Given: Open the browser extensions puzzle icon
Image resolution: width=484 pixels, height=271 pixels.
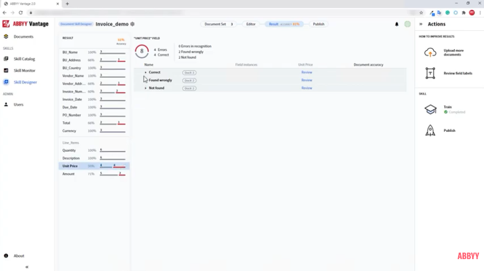Looking at the screenshot, I should [463, 12].
